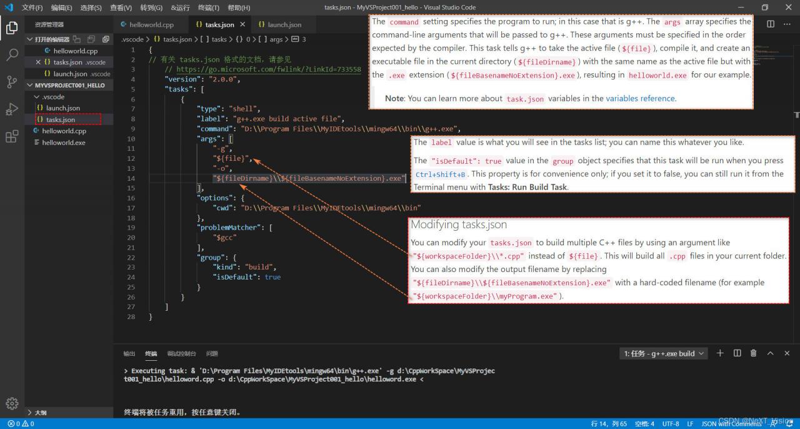Maximize the panel using the up chevron
800x429 pixels.
click(x=770, y=353)
